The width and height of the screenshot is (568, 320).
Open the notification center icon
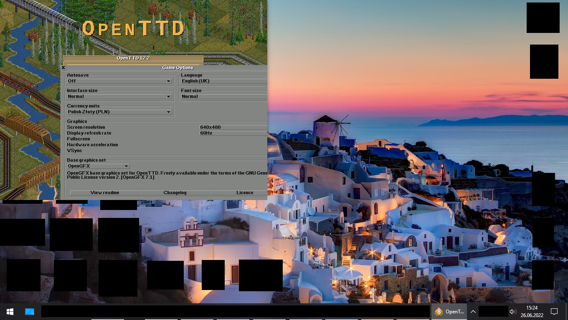pyautogui.click(x=554, y=311)
